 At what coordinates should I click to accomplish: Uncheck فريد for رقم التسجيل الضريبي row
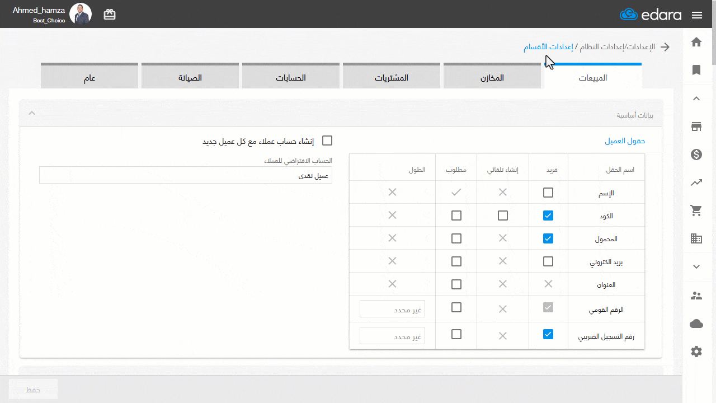548,334
